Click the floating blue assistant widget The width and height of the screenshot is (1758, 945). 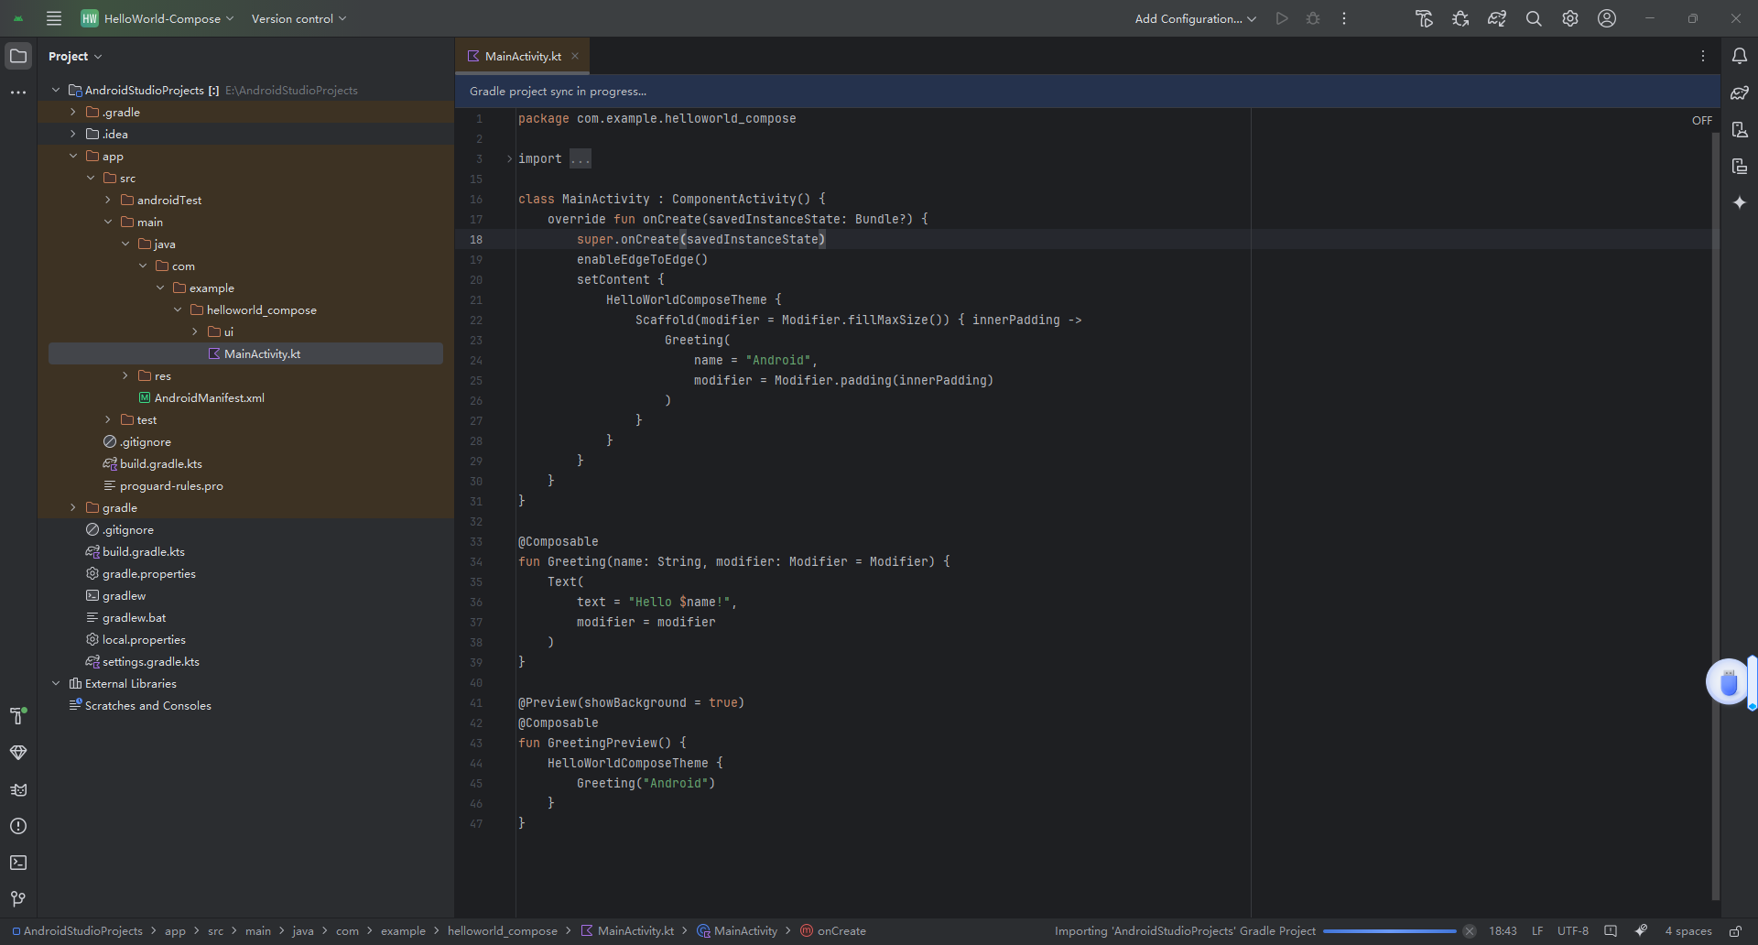[1729, 682]
